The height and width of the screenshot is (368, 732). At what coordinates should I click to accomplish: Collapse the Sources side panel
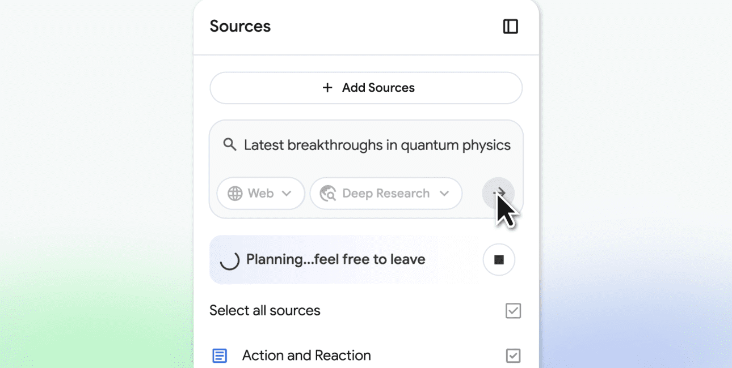pyautogui.click(x=511, y=27)
